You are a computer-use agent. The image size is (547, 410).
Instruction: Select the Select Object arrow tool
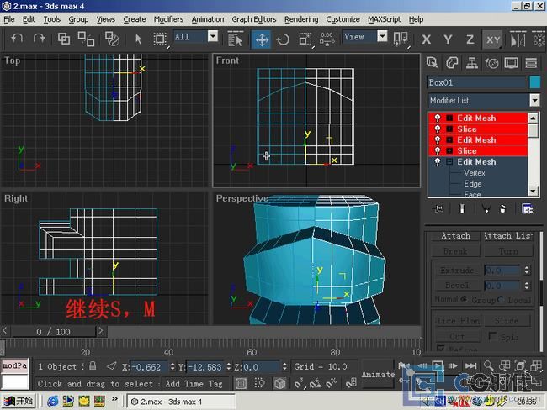139,39
